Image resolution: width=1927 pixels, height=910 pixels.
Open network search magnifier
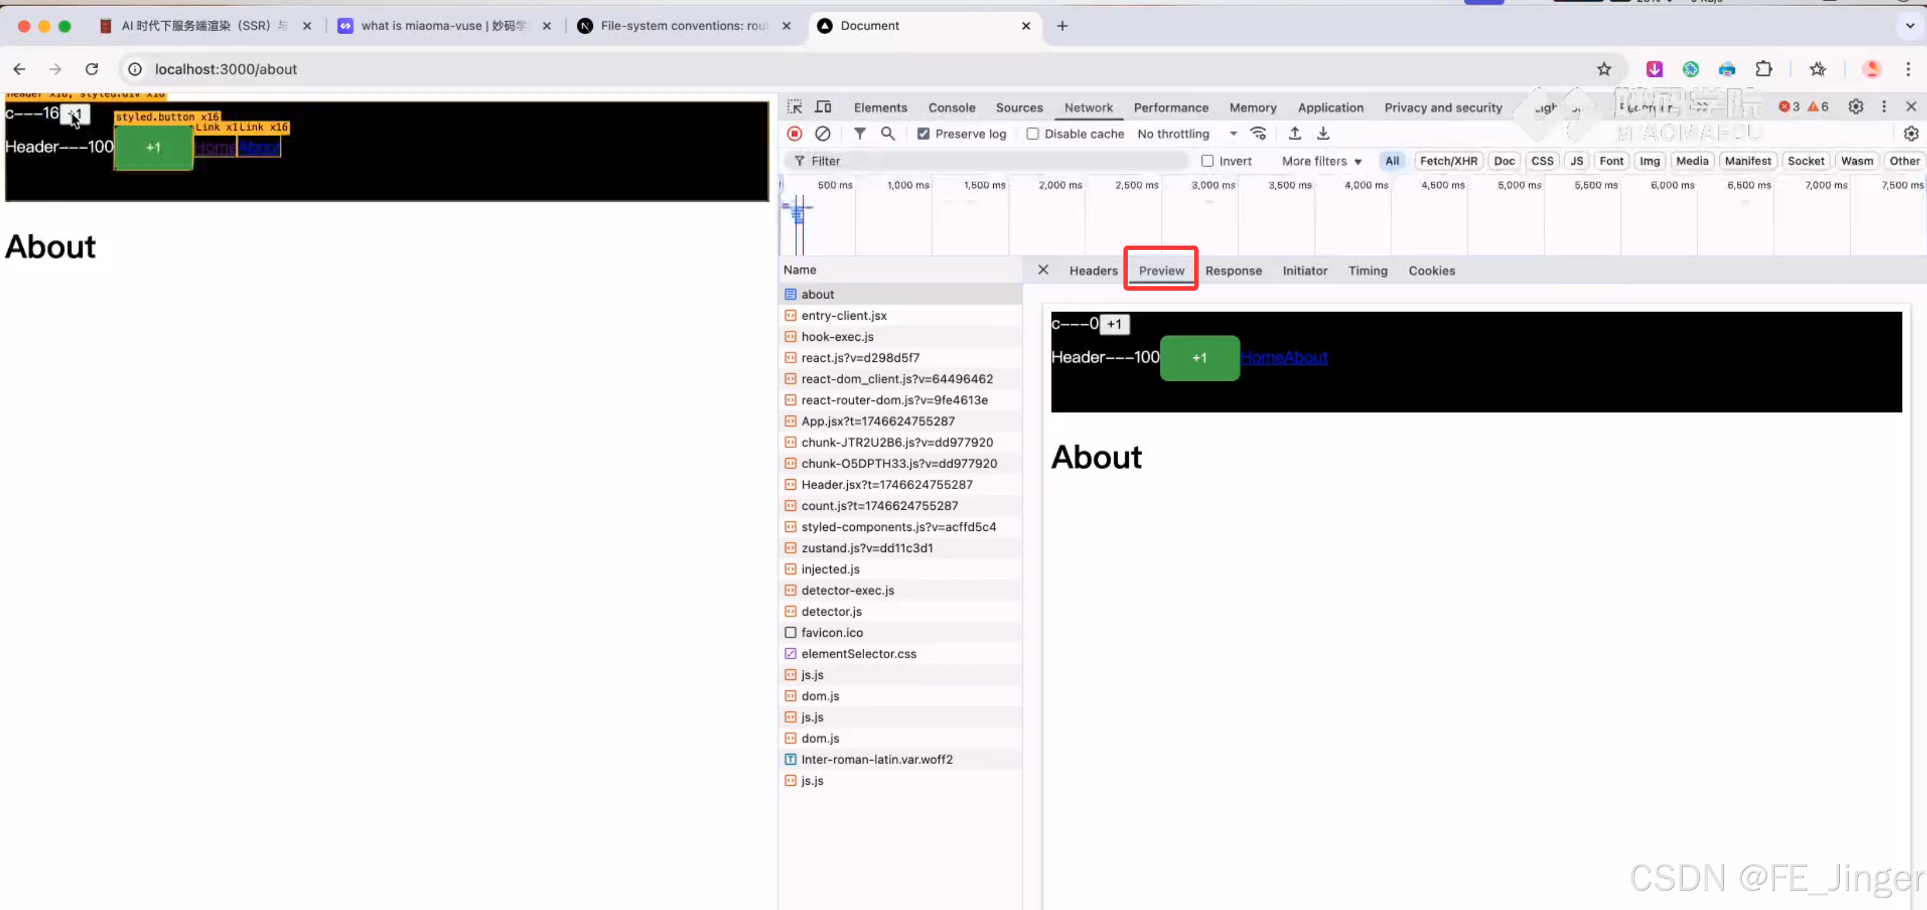pos(887,133)
